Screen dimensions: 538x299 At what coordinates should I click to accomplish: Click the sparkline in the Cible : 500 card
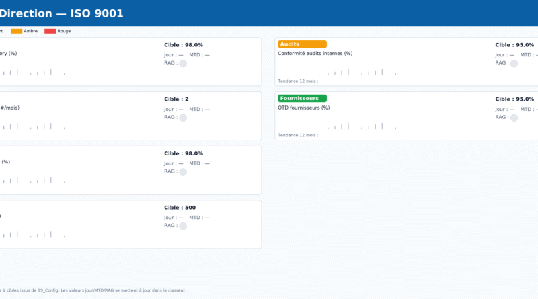click(34, 234)
